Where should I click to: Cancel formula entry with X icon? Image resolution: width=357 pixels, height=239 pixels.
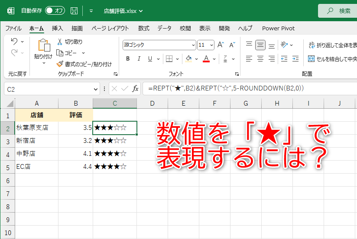(x=114, y=89)
